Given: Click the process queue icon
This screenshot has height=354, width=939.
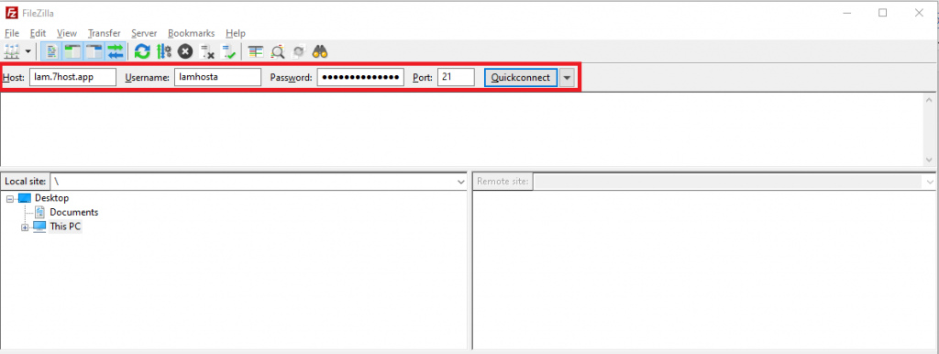Looking at the screenshot, I should pyautogui.click(x=163, y=51).
